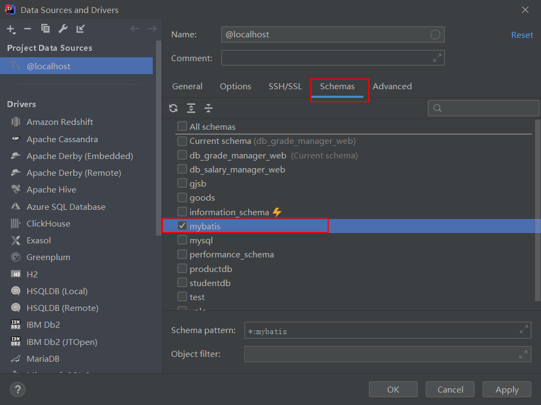Open the Schemas tab
The height and width of the screenshot is (405, 541).
337,87
